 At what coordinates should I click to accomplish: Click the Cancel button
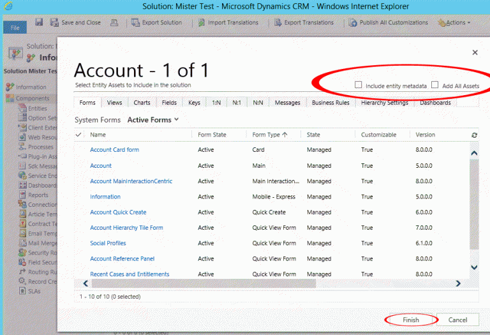[x=458, y=320]
